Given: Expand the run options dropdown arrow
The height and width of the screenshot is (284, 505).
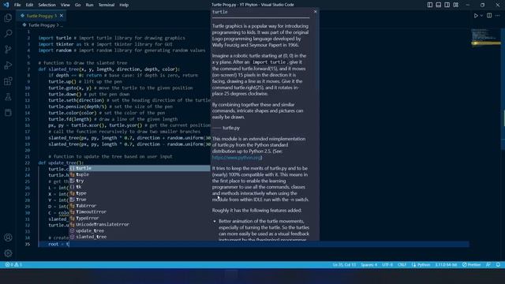Looking at the screenshot, I should [x=481, y=16].
